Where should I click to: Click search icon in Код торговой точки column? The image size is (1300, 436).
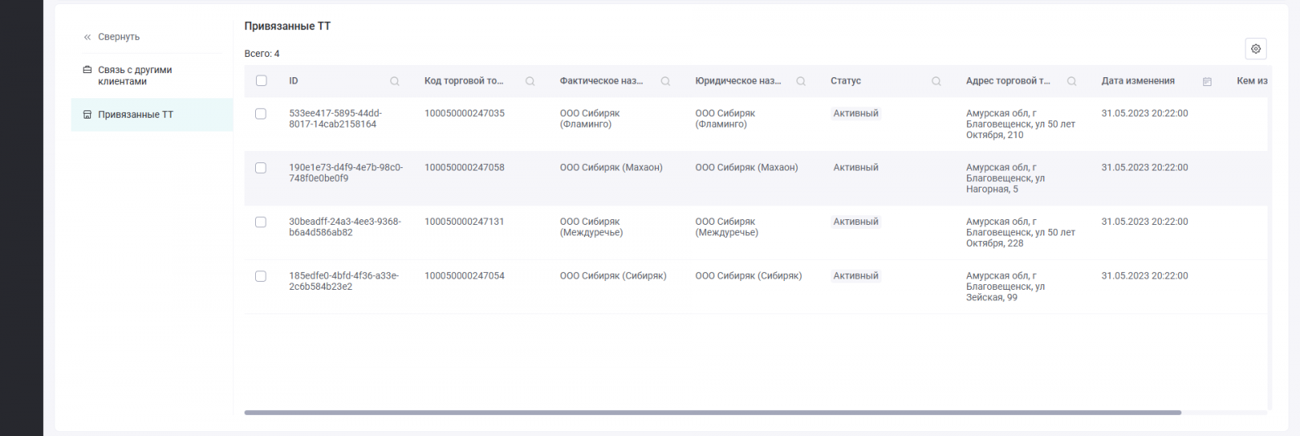point(530,81)
